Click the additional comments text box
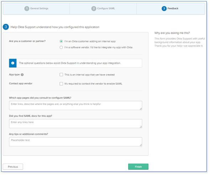 click(x=75, y=142)
